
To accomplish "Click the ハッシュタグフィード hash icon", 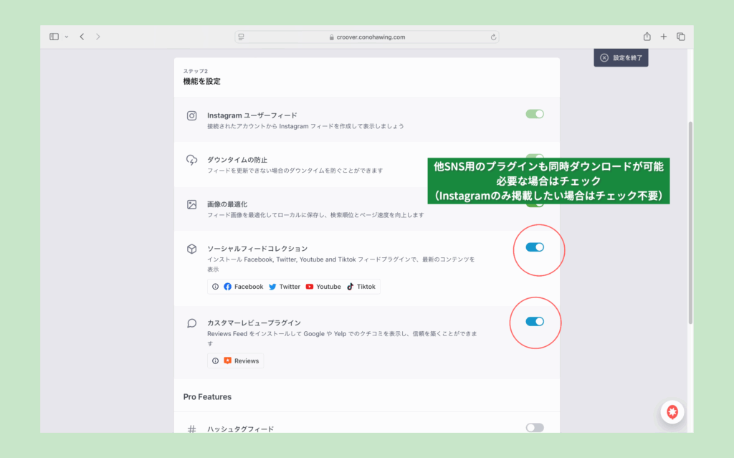I will pyautogui.click(x=191, y=429).
